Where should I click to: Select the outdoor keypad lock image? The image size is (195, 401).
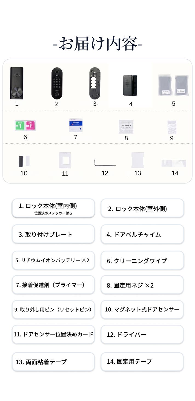coord(57,83)
